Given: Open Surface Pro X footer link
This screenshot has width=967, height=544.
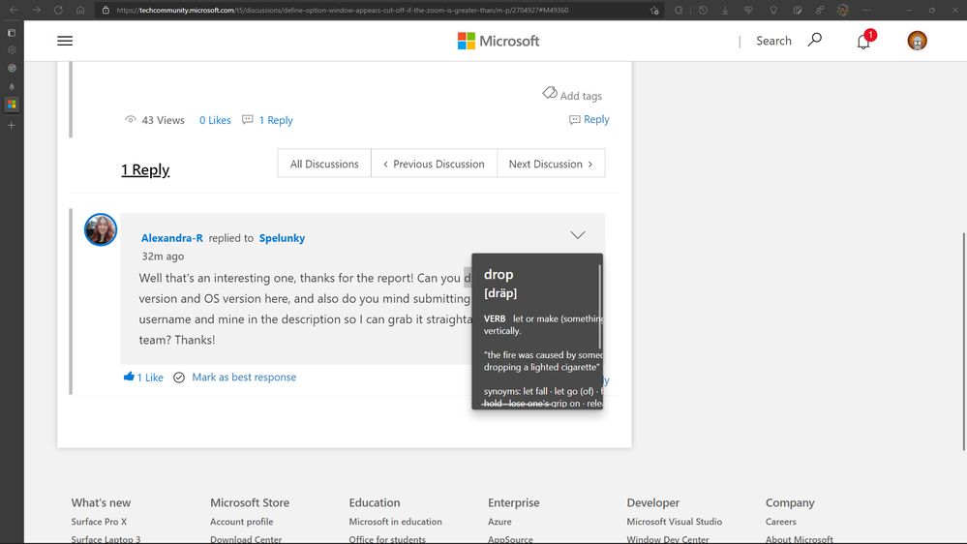Looking at the screenshot, I should pyautogui.click(x=99, y=522).
